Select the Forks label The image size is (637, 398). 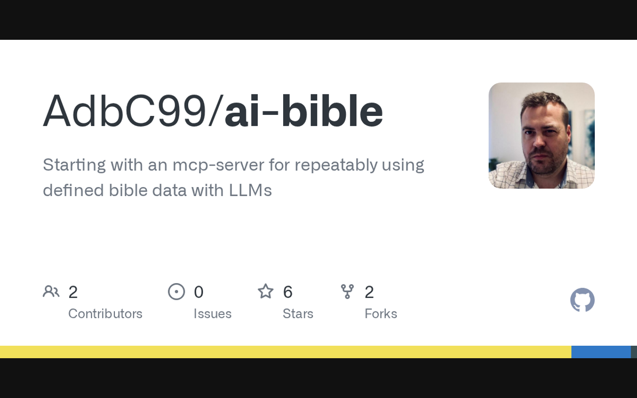pos(381,313)
